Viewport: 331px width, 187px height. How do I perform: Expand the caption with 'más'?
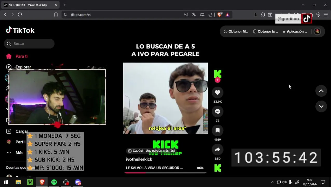coord(200,168)
